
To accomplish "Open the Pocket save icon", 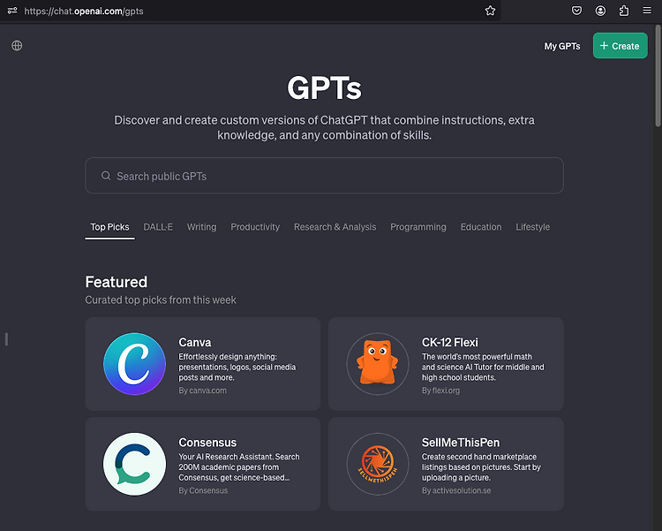I will point(576,11).
